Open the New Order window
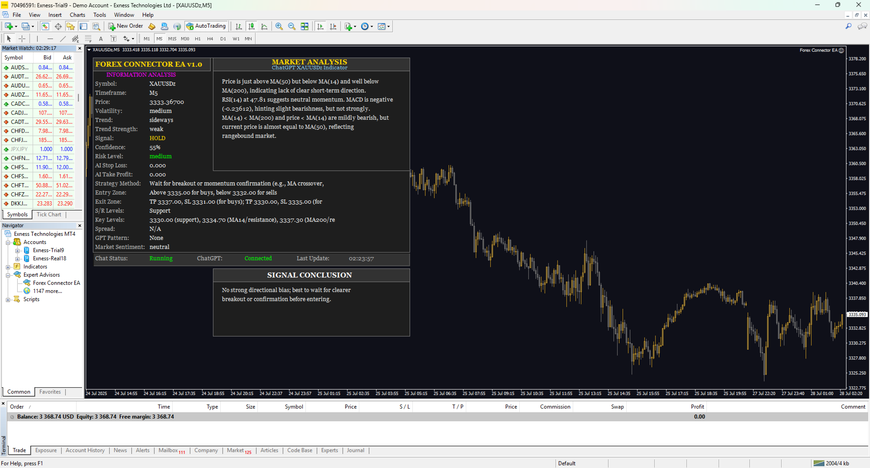870x468 pixels. [x=126, y=26]
